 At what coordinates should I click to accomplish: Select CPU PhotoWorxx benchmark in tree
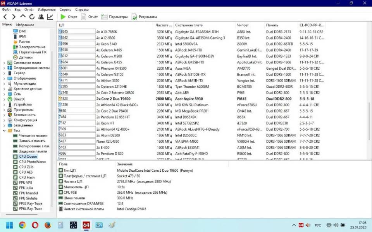(32, 162)
